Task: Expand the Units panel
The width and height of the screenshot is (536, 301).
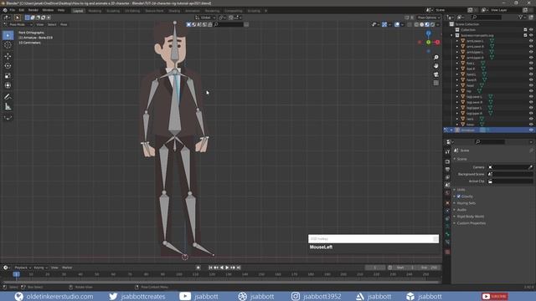Action: click(460, 190)
